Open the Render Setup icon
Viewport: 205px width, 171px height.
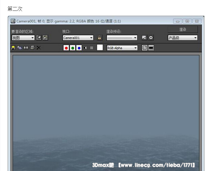[144, 38]
